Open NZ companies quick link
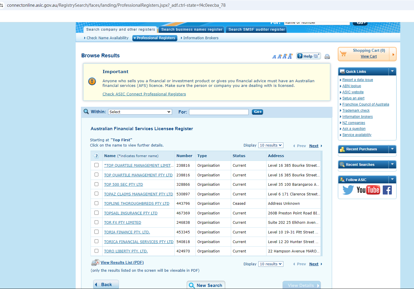Image resolution: width=414 pixels, height=289 pixels. 354,123
